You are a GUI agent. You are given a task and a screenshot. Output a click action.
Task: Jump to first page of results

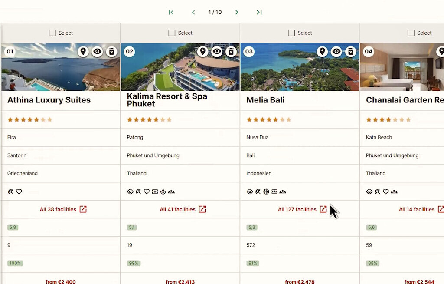(x=171, y=12)
